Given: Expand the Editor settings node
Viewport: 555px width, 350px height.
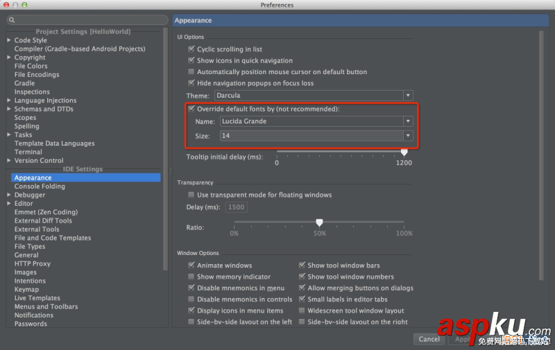Looking at the screenshot, I should click(x=9, y=203).
